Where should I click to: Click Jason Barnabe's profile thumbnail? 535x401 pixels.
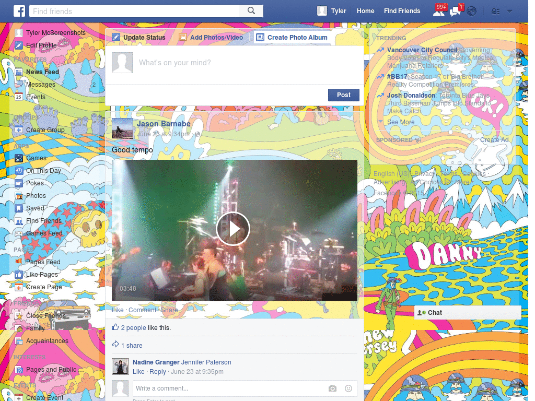tap(122, 128)
